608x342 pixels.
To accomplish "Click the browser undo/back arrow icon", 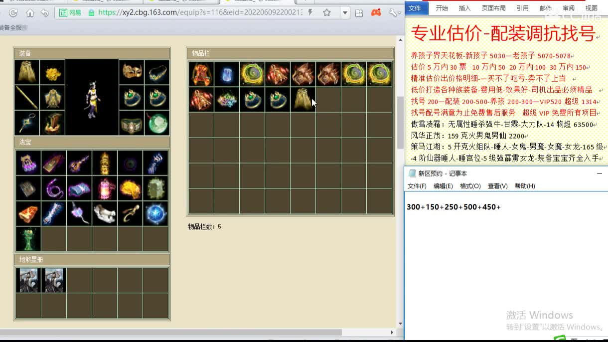I will click(45, 13).
